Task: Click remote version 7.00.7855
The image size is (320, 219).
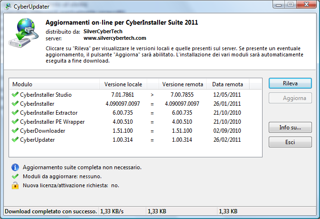Action: pos(182,95)
